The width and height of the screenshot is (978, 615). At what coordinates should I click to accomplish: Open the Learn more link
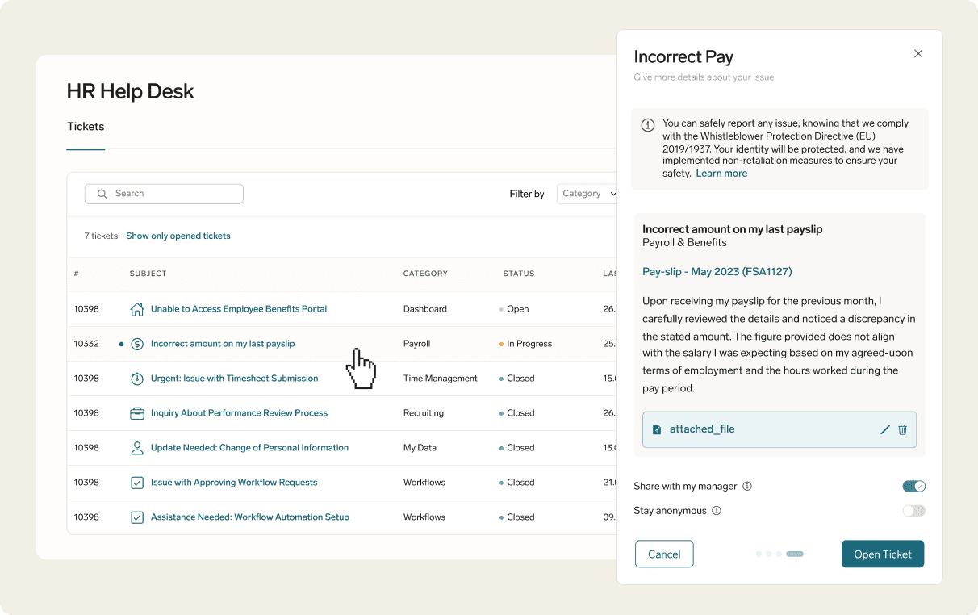(721, 174)
